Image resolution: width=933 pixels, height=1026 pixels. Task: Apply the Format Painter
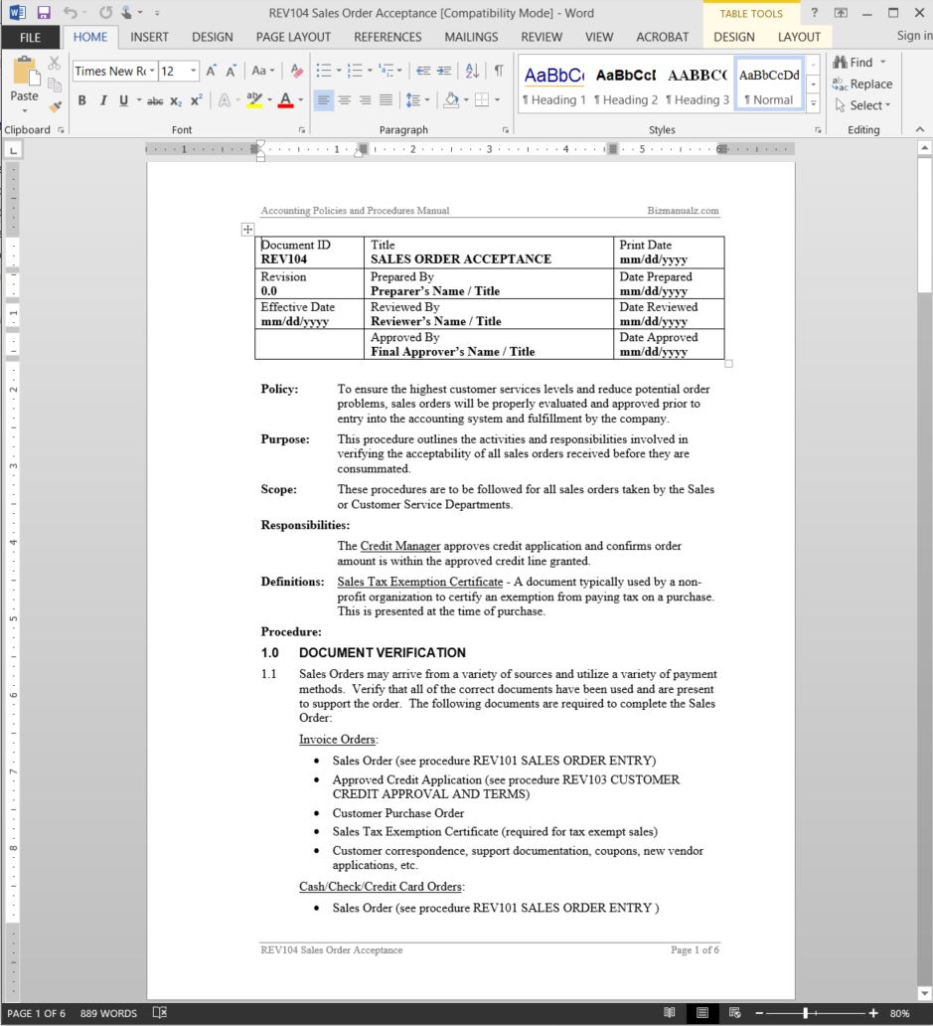pyautogui.click(x=57, y=106)
